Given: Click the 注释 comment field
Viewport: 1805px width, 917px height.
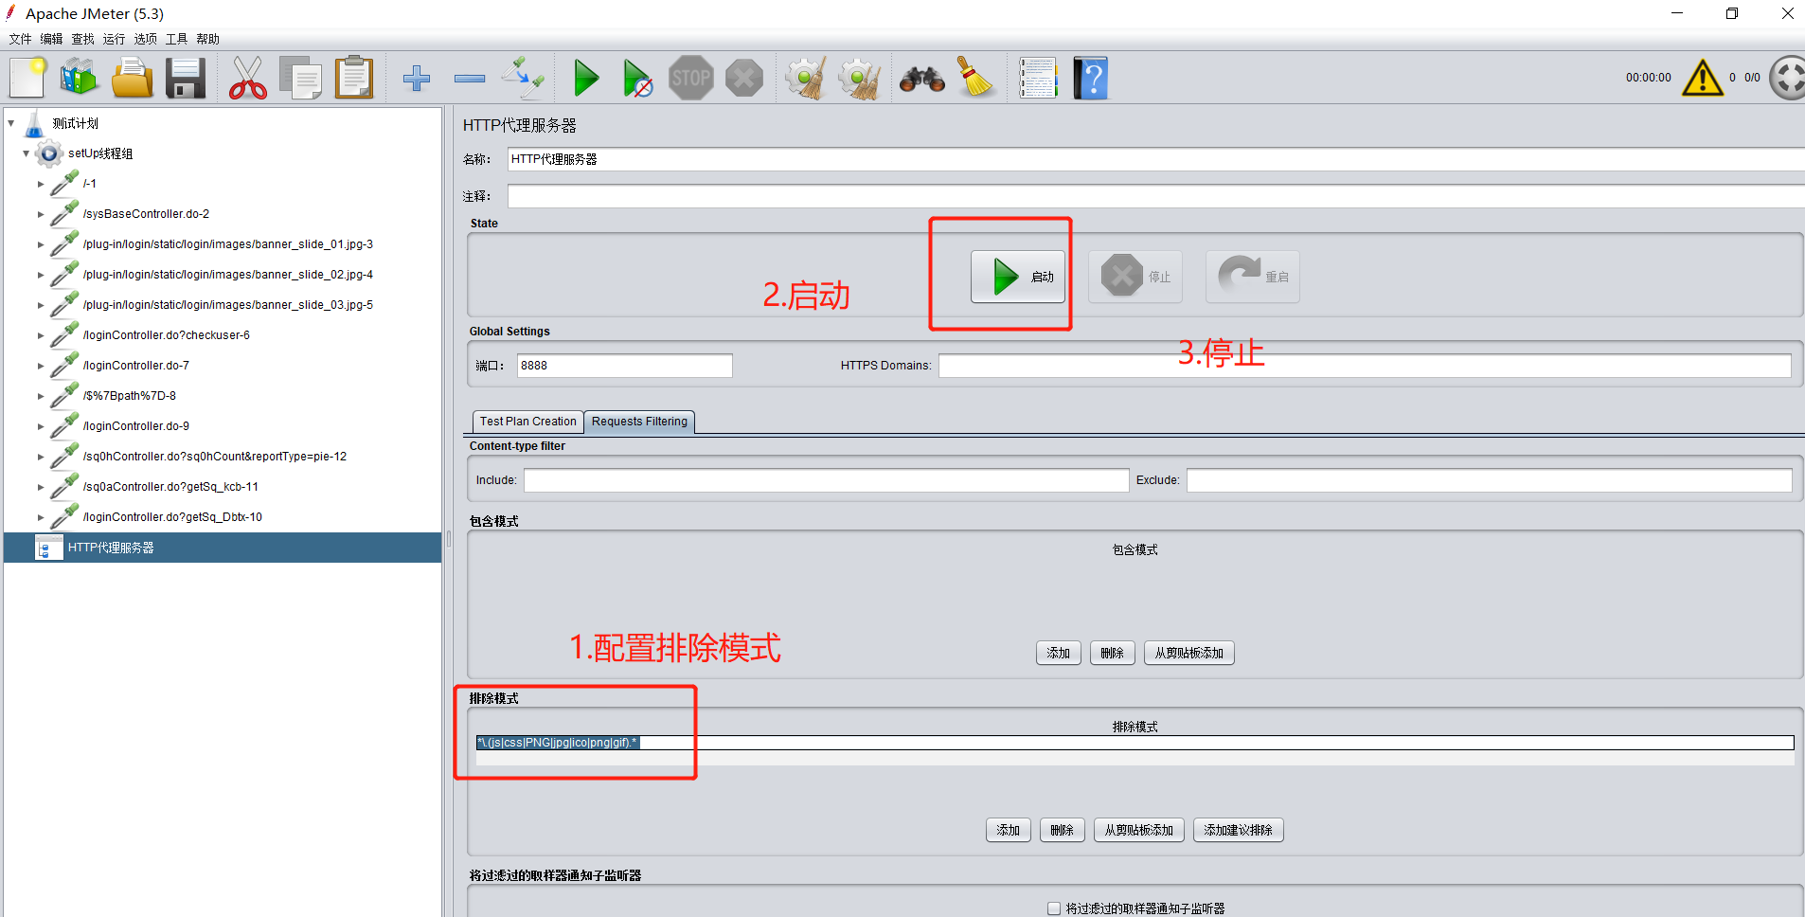Looking at the screenshot, I should pos(1155,196).
